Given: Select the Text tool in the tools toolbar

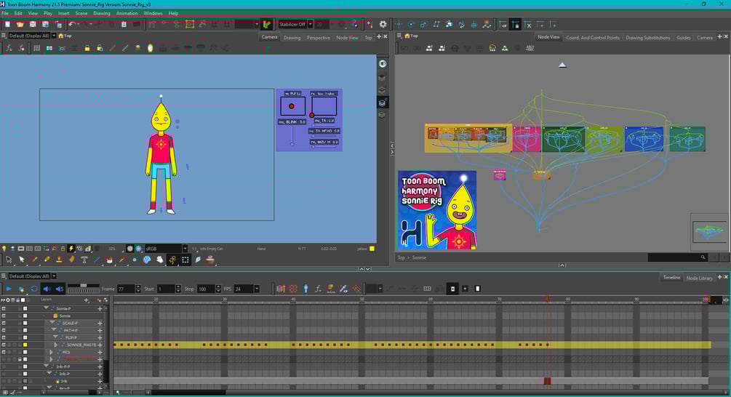Looking at the screenshot, I should (84, 260).
